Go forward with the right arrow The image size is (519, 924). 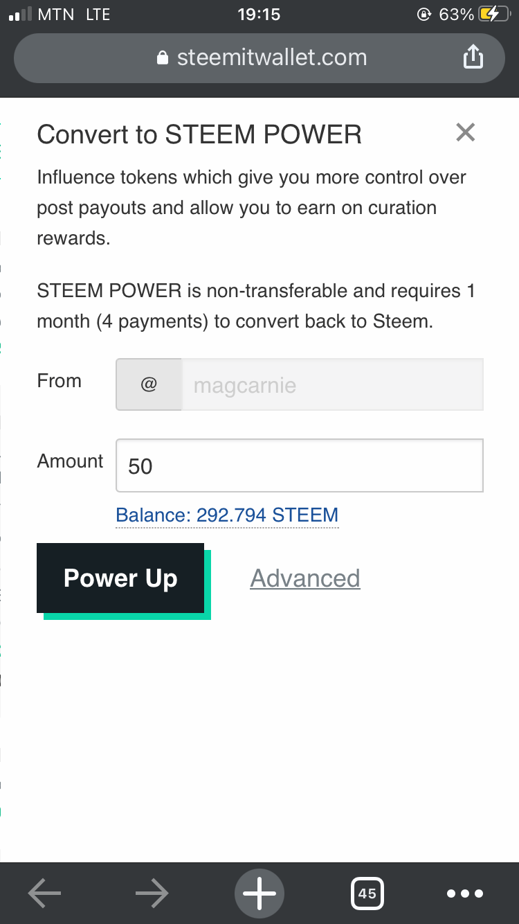152,894
